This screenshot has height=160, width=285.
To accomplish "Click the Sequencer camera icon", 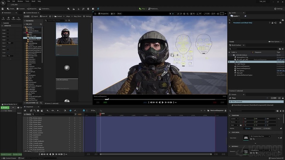I will 38,111.
